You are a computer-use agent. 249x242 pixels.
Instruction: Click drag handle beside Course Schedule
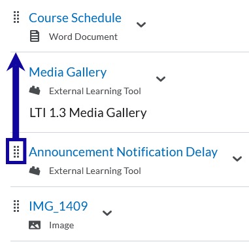pyautogui.click(x=16, y=17)
